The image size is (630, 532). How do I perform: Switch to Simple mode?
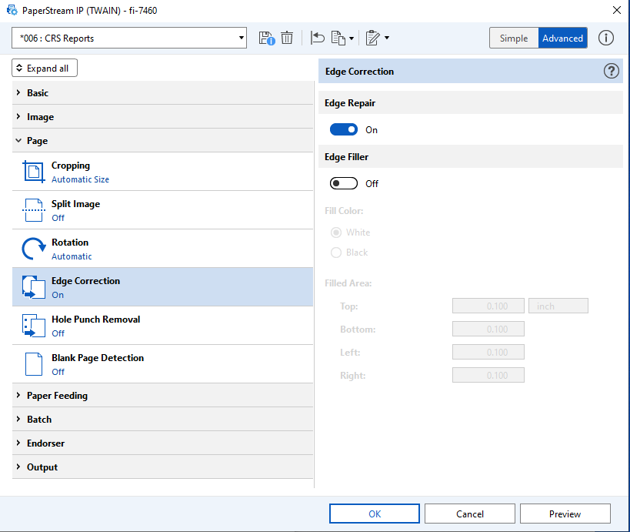(513, 38)
